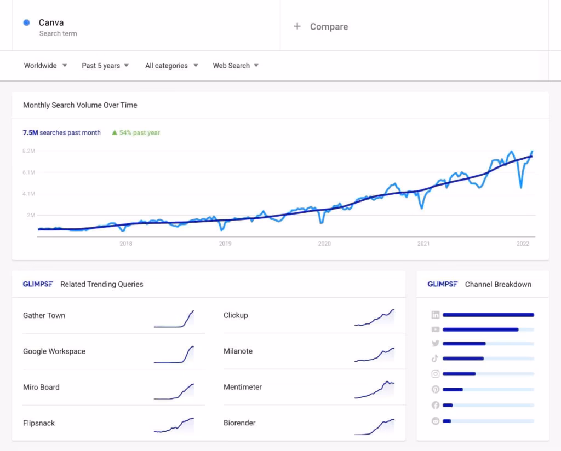Screen dimensions: 561x451
Task: Click the LinkedIn channel icon
Action: pyautogui.click(x=435, y=315)
